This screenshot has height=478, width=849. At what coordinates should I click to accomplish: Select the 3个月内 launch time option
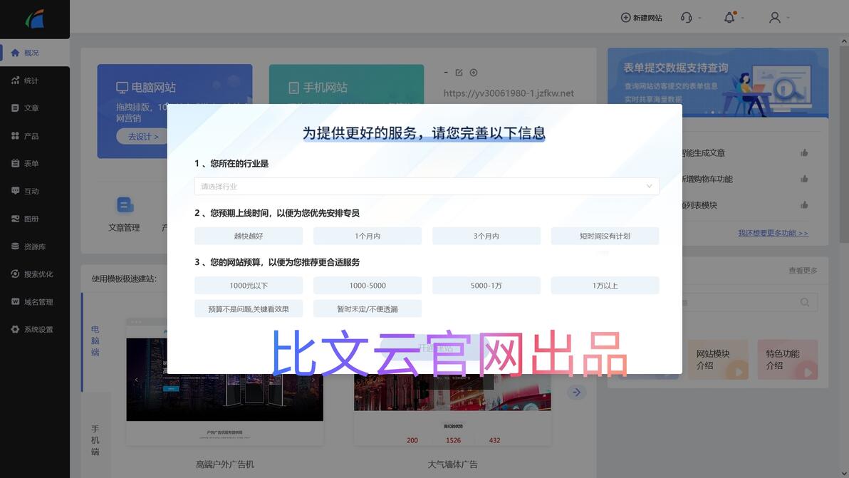click(486, 236)
